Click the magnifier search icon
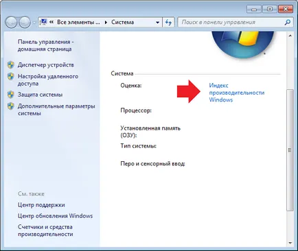This screenshot has width=298, height=251. pos(288,22)
